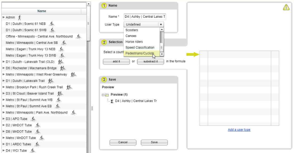Screen dimensions: 294x153
Task: Click cyclist icon beside Scenic 61 NEB
Action: tap(52, 24)
